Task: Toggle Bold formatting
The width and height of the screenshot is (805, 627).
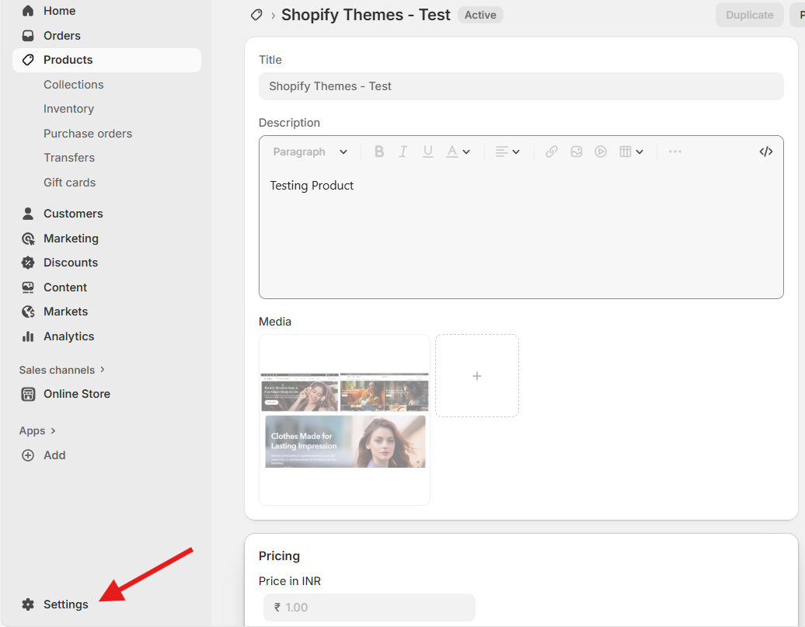Action: (379, 152)
